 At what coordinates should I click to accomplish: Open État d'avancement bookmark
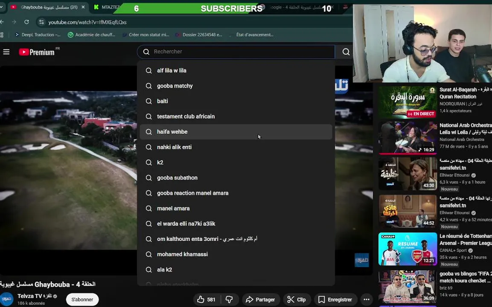pyautogui.click(x=251, y=35)
